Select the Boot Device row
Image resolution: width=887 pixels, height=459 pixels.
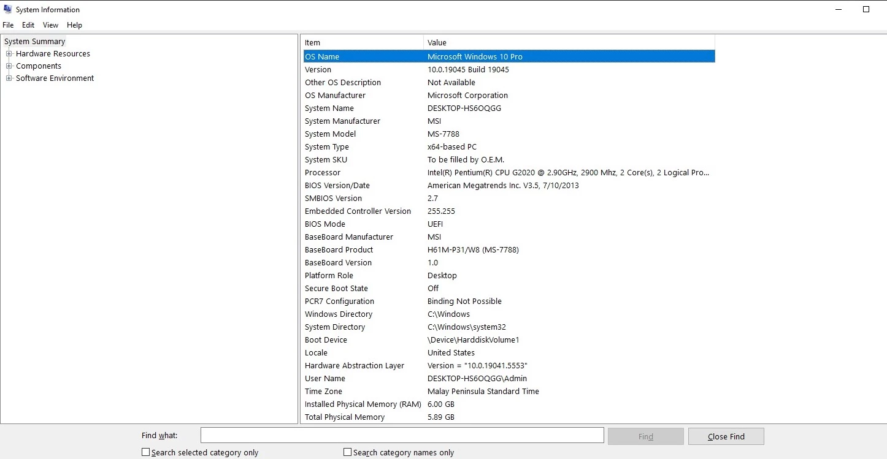pos(509,340)
